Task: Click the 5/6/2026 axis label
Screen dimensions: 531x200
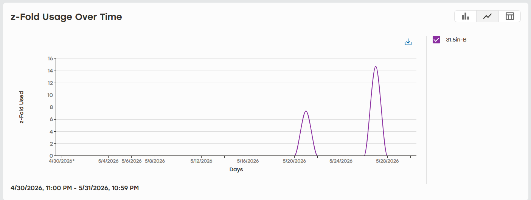Action: tap(132, 161)
